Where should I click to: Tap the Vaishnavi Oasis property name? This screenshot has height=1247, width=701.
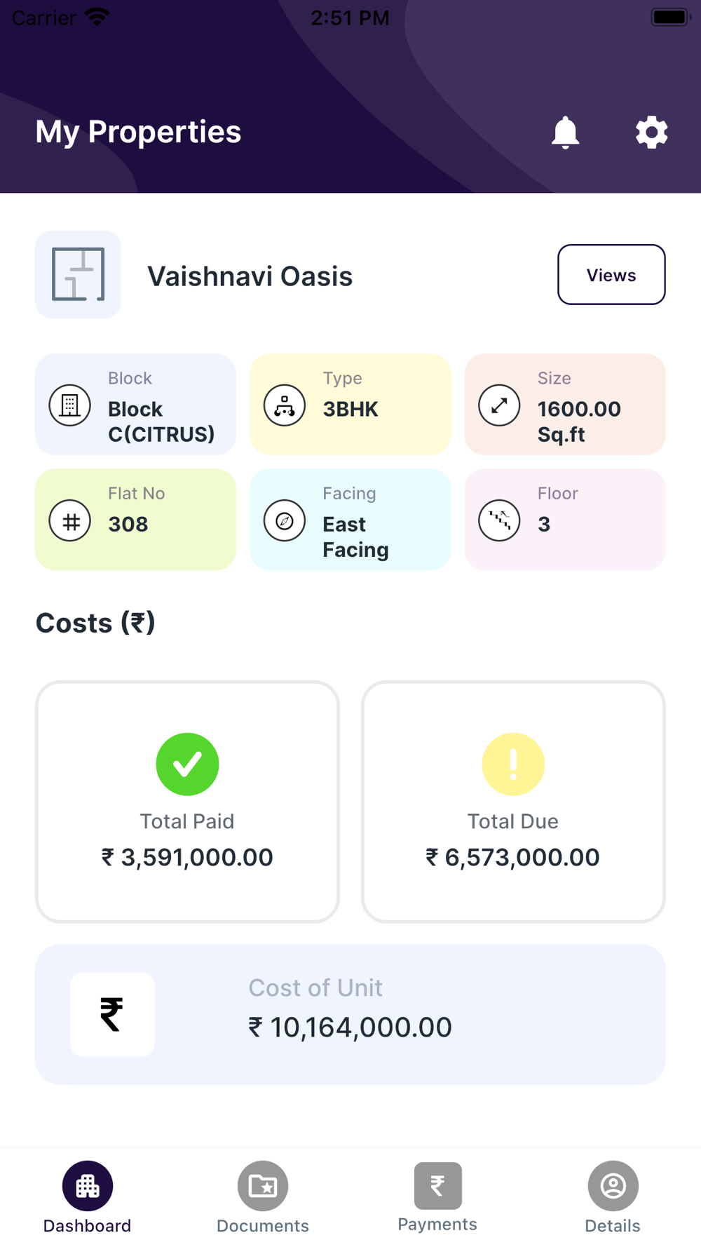point(250,276)
